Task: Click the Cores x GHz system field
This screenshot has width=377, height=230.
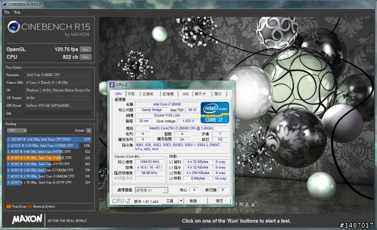Action: (58, 83)
